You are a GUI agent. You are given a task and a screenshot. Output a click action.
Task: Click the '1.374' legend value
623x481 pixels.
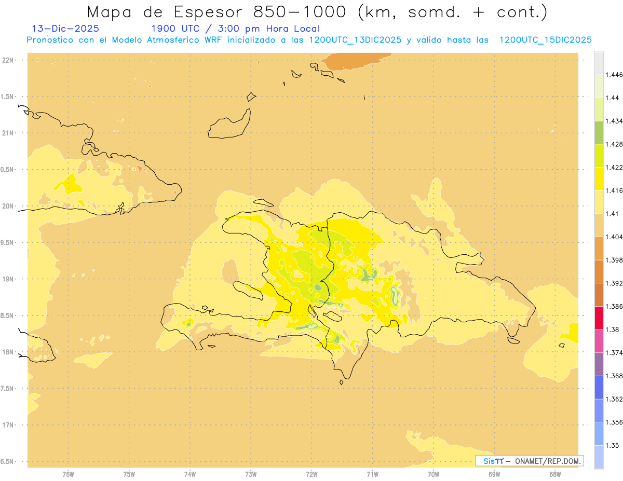tap(614, 353)
